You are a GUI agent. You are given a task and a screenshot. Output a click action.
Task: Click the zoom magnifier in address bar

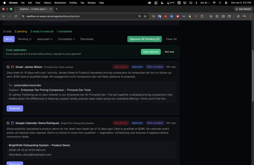140,16
